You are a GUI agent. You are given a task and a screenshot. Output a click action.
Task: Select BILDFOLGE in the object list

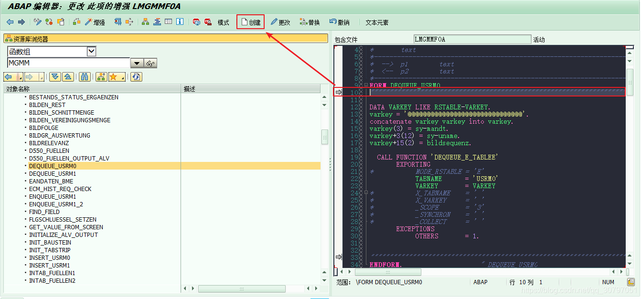click(x=44, y=128)
